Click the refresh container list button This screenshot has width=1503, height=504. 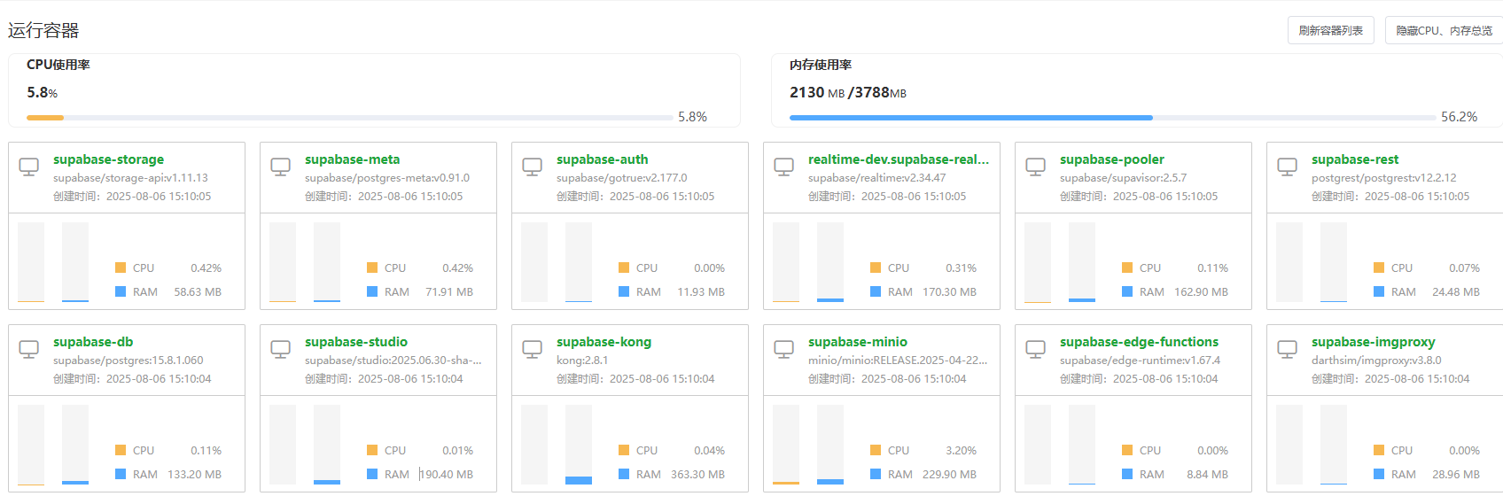point(1330,30)
